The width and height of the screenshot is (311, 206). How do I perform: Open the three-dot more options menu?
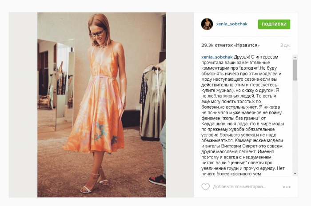tap(287, 187)
